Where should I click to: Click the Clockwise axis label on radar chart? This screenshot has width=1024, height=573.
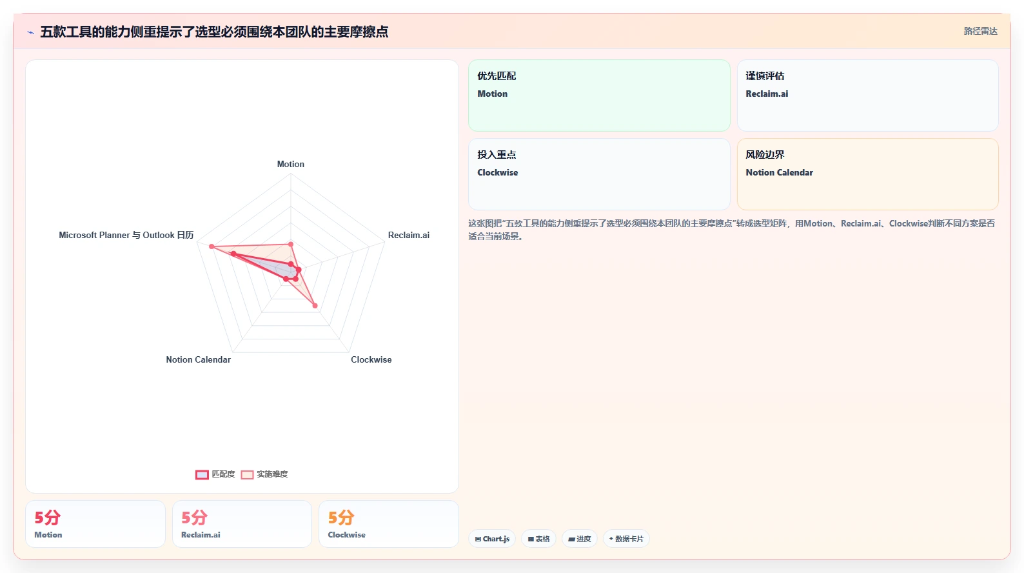coord(371,359)
